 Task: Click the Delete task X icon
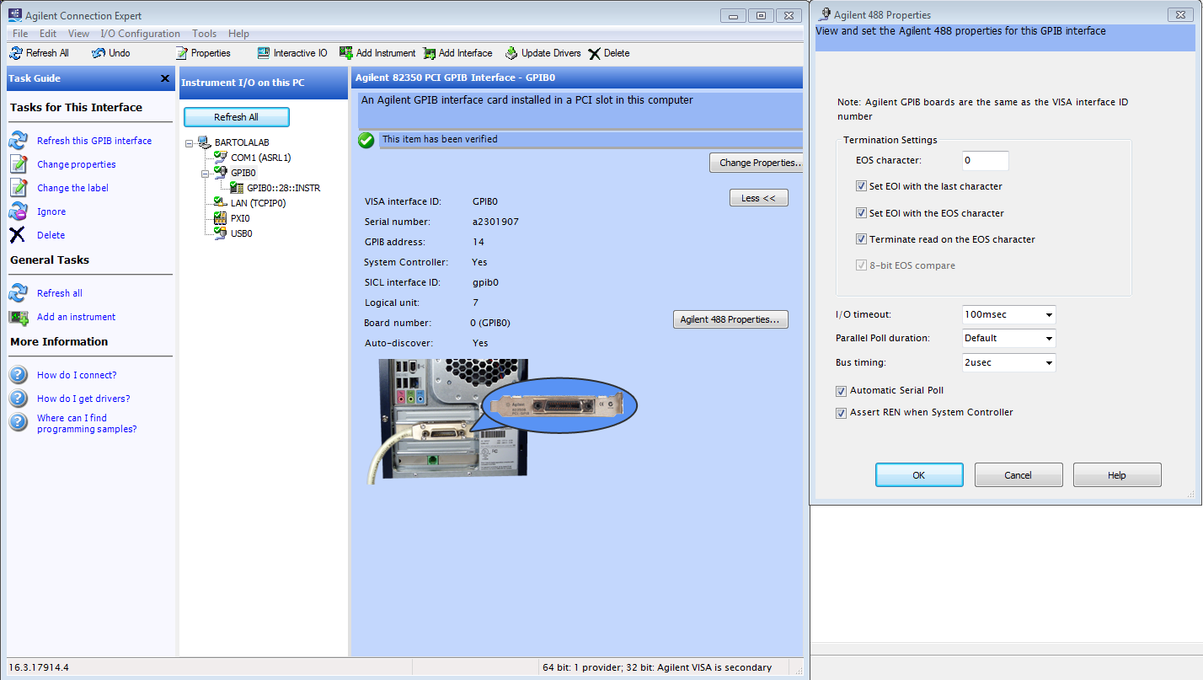(18, 235)
